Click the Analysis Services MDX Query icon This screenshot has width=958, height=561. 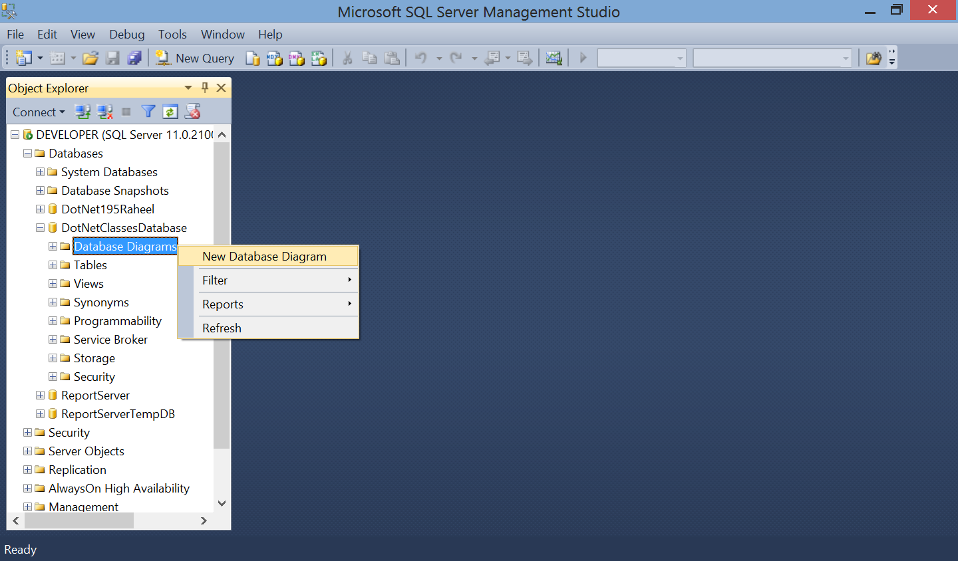(x=275, y=58)
